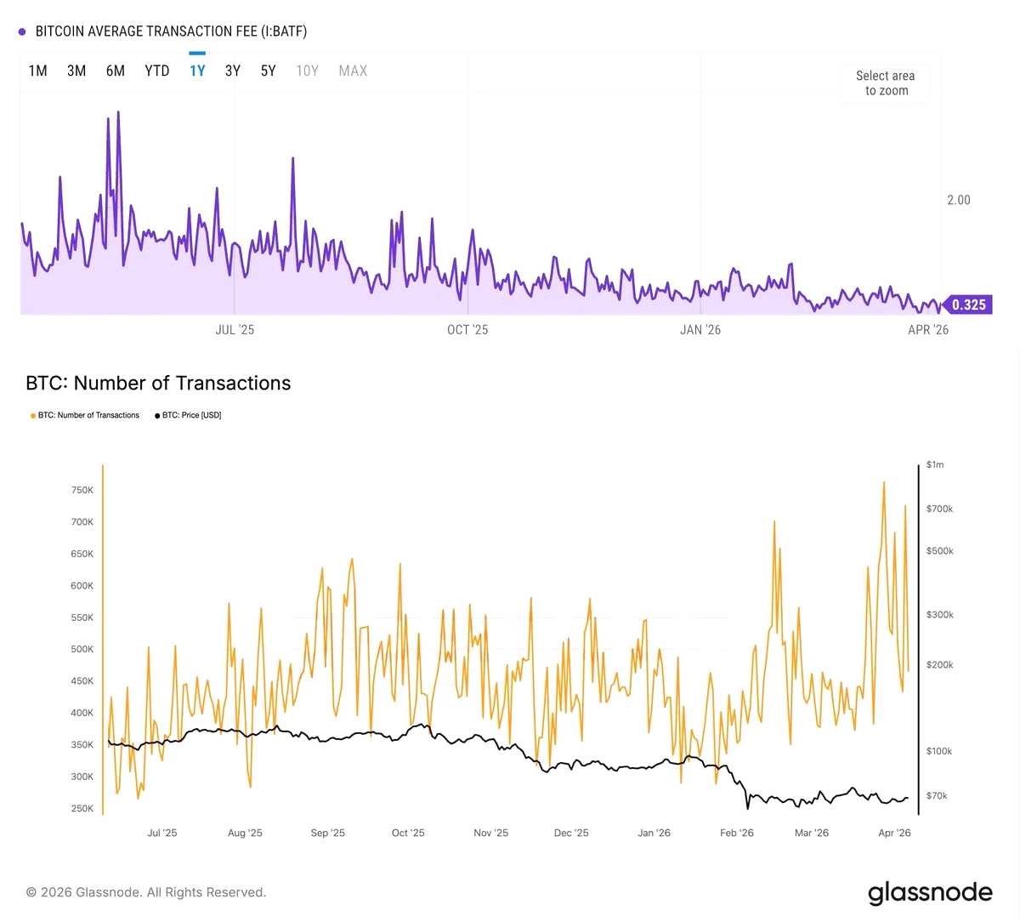Click the Glassnode copyright notice text

(146, 892)
